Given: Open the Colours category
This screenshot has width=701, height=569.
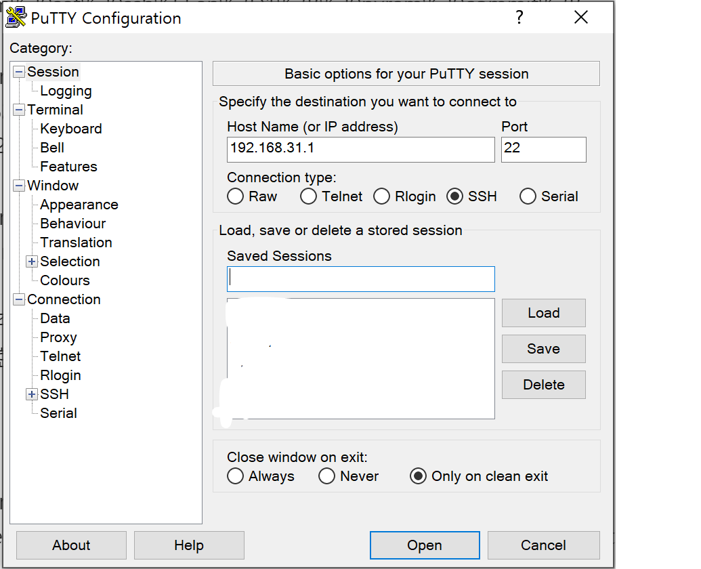Looking at the screenshot, I should 65,280.
